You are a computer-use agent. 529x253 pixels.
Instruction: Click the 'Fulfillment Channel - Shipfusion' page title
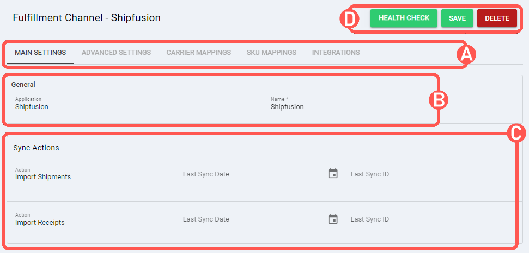point(87,18)
